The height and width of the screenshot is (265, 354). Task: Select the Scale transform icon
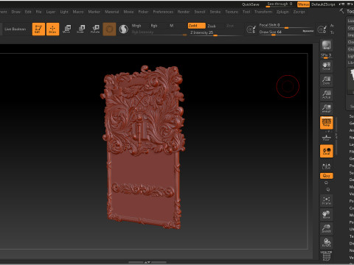pyautogui.click(x=81, y=29)
